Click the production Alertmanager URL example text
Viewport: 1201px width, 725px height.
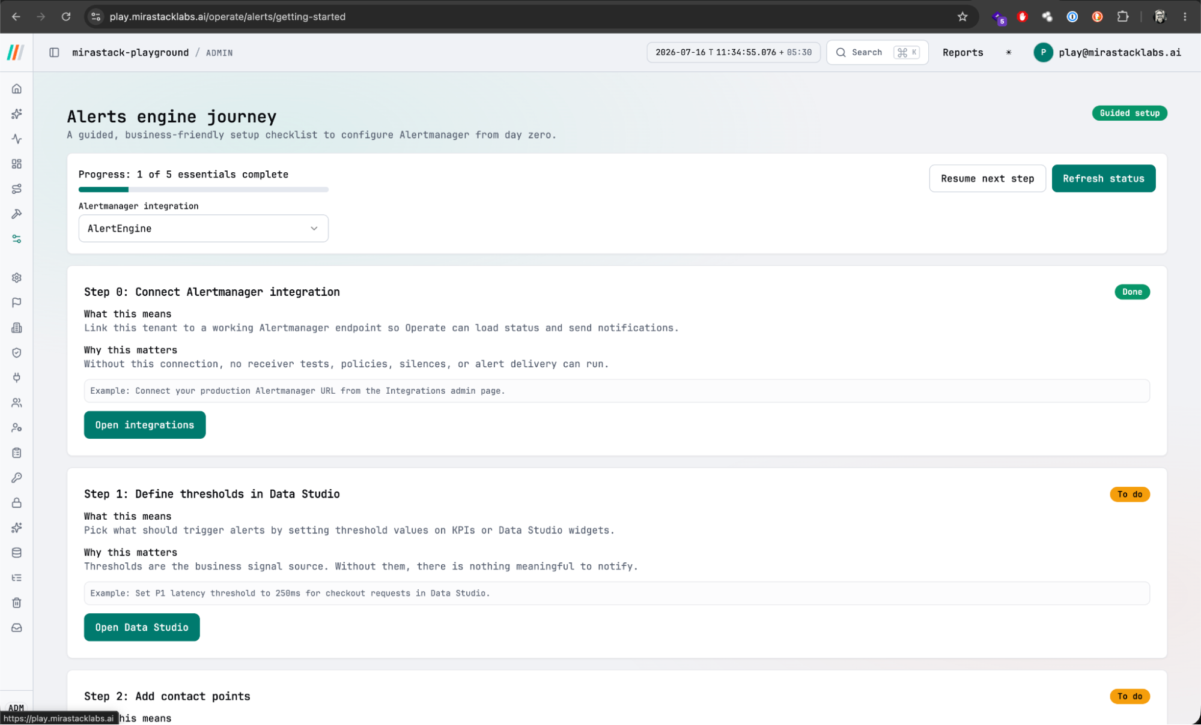(x=297, y=391)
